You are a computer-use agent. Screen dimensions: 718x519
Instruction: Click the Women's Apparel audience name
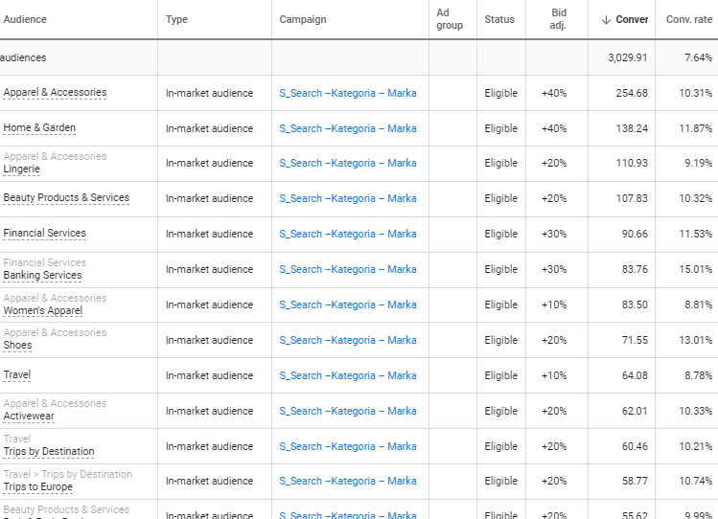click(43, 311)
